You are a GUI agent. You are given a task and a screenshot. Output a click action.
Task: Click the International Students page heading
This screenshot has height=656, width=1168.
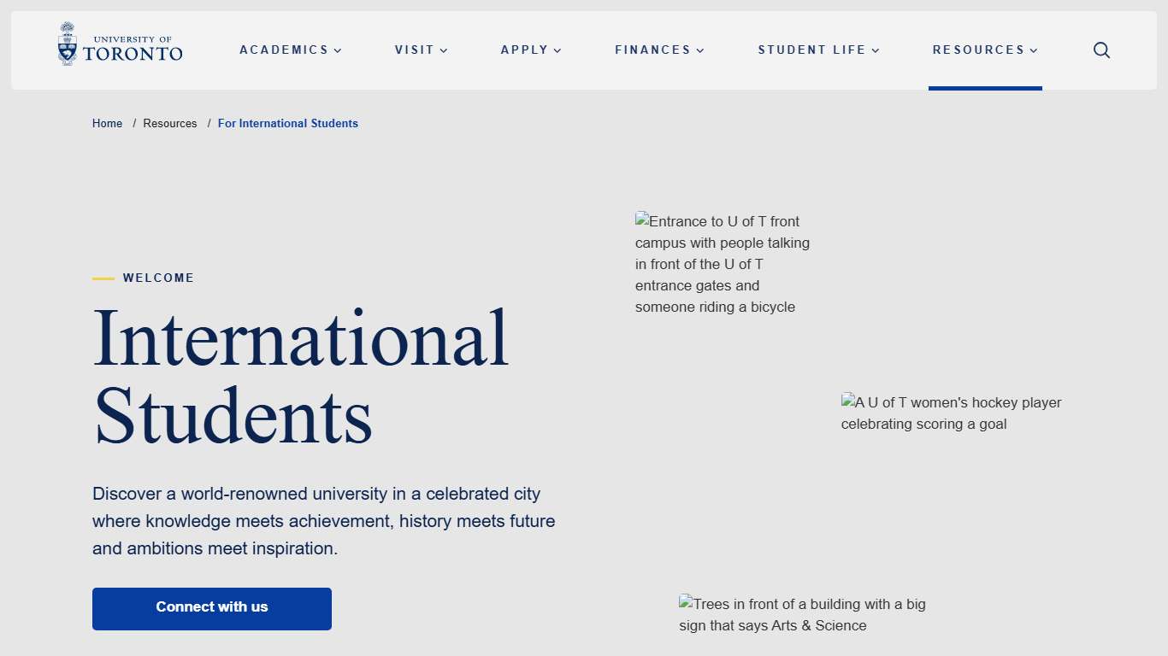coord(301,374)
